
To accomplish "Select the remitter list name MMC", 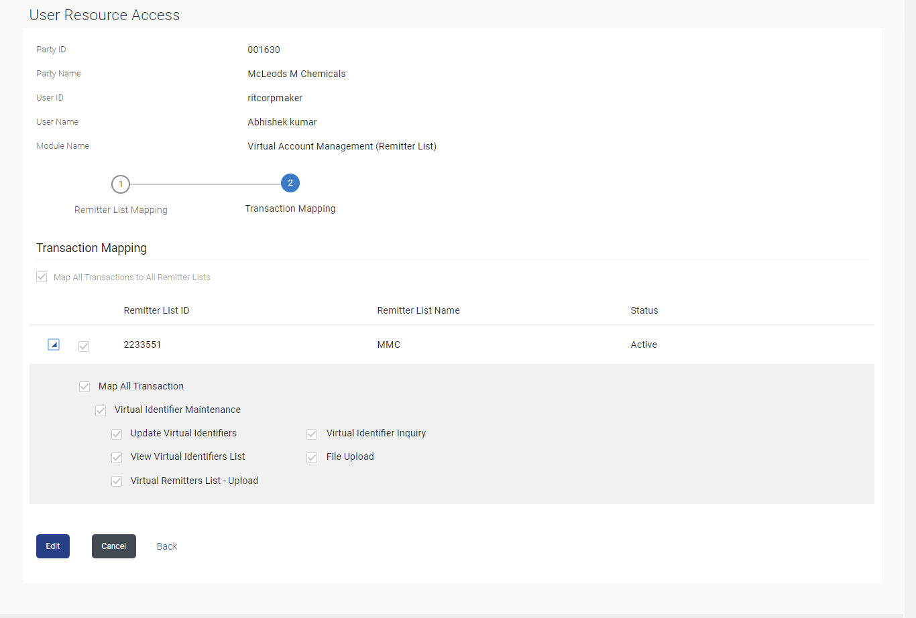I will (x=389, y=345).
